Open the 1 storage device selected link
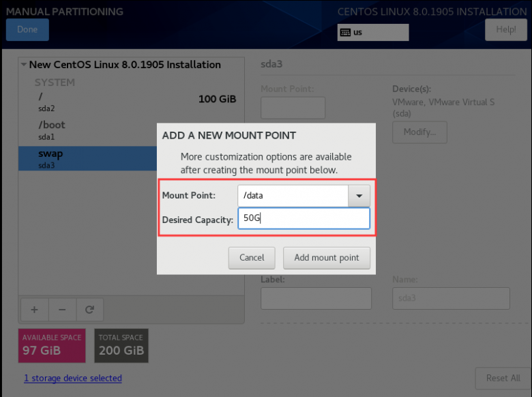Screen dimensions: 532x397 pos(73,378)
